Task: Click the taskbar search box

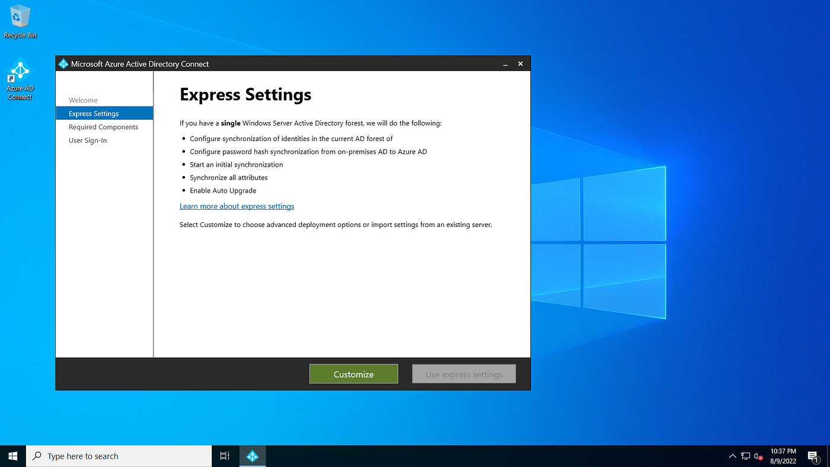Action: [x=119, y=456]
